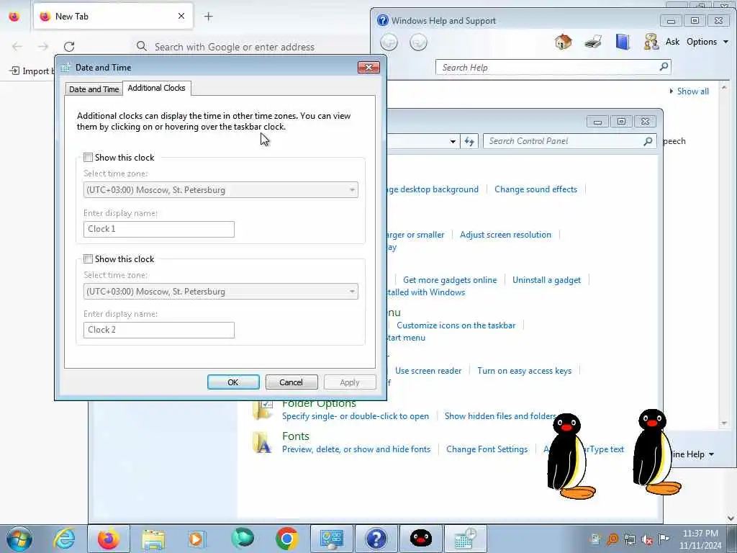The image size is (737, 553).
Task: Enable second Show this clock checkbox for Clock 2
Action: click(x=88, y=258)
